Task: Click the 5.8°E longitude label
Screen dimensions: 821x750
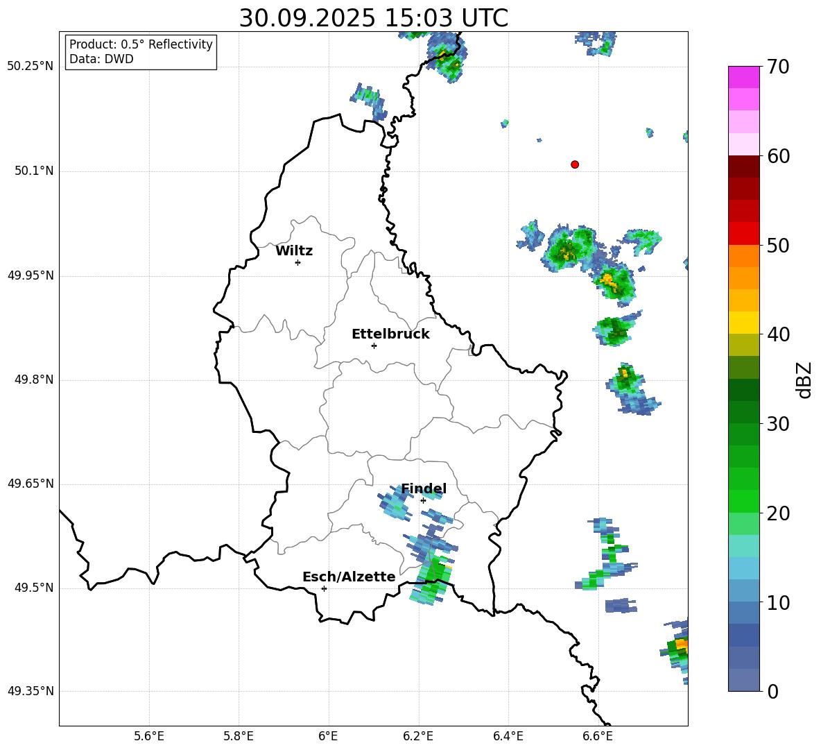Action: tap(239, 737)
